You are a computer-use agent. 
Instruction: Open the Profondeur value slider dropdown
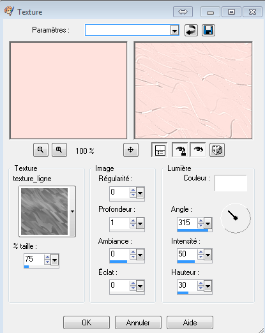140,224
